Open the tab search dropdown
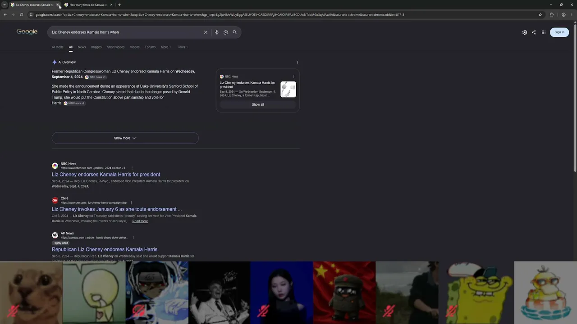Screen dimensions: 577x324 click(4, 5)
